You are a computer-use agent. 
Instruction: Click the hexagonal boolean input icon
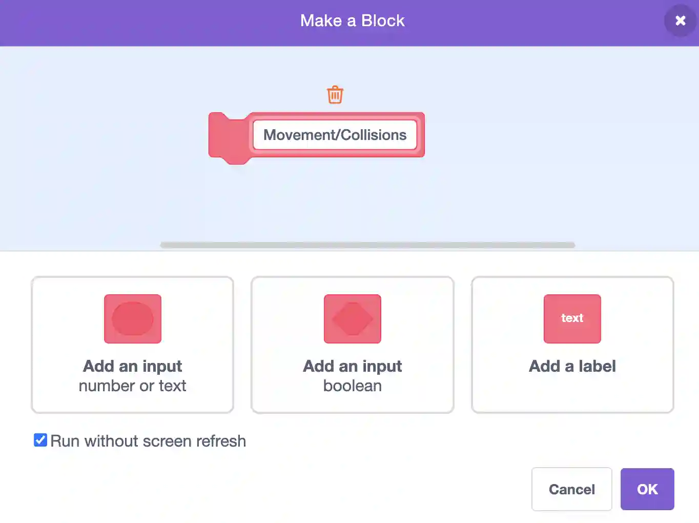[x=353, y=319]
